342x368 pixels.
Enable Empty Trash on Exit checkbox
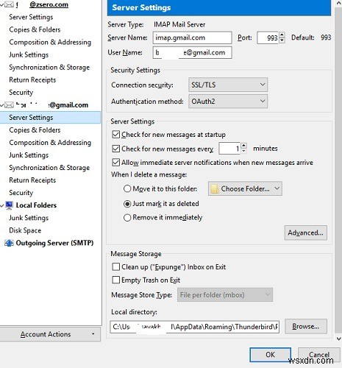coord(115,280)
